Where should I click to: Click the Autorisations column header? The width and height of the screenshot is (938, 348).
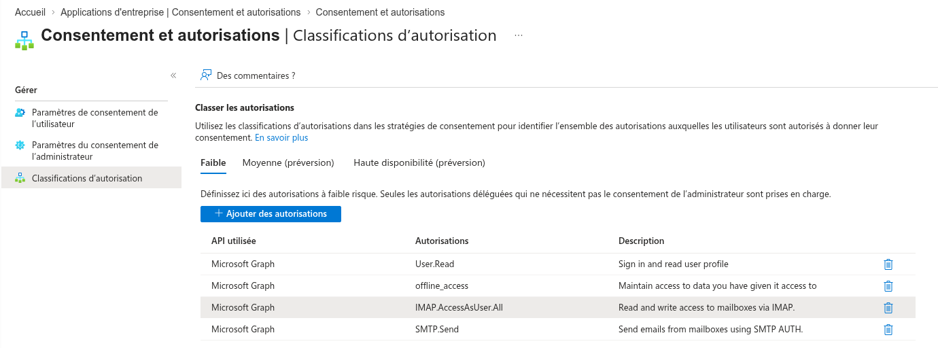tap(442, 241)
